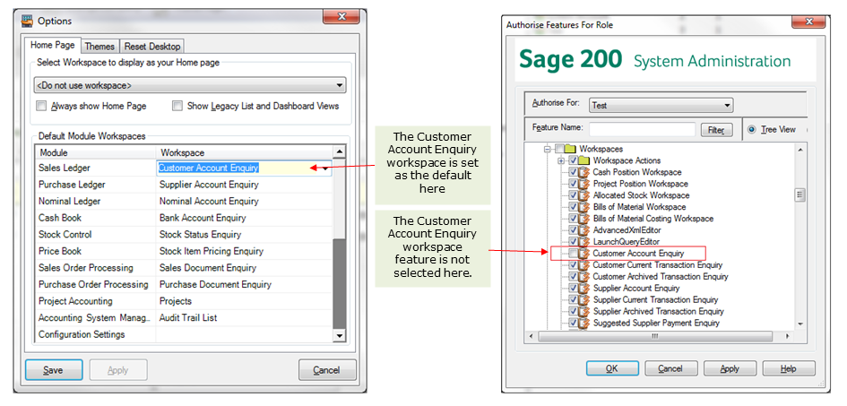Enable Always show Home Page checkbox
This screenshot has height=406, width=847.
point(41,107)
